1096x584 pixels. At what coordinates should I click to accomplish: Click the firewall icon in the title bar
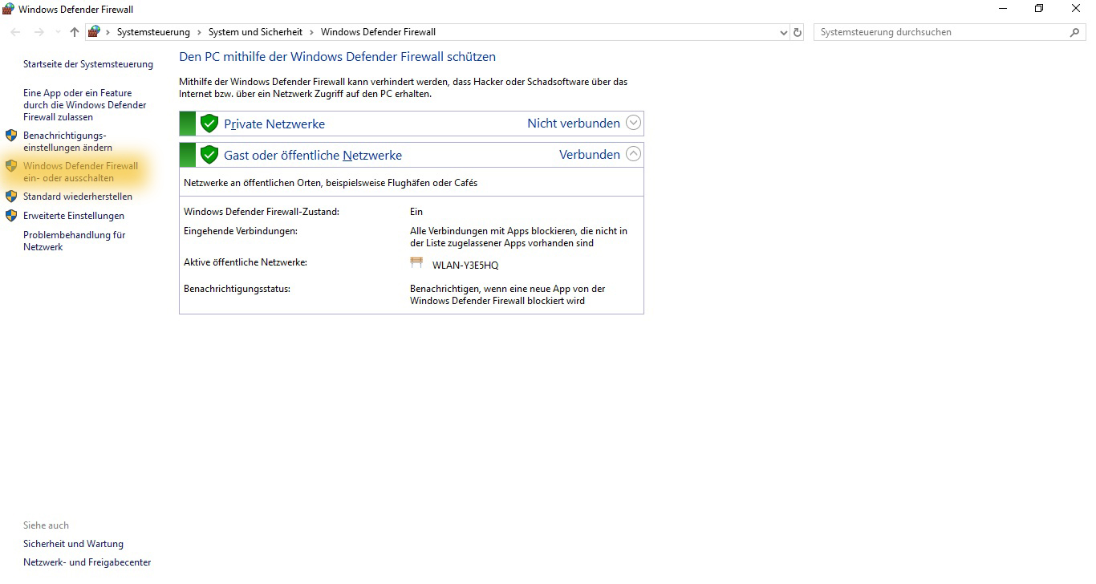pos(9,9)
